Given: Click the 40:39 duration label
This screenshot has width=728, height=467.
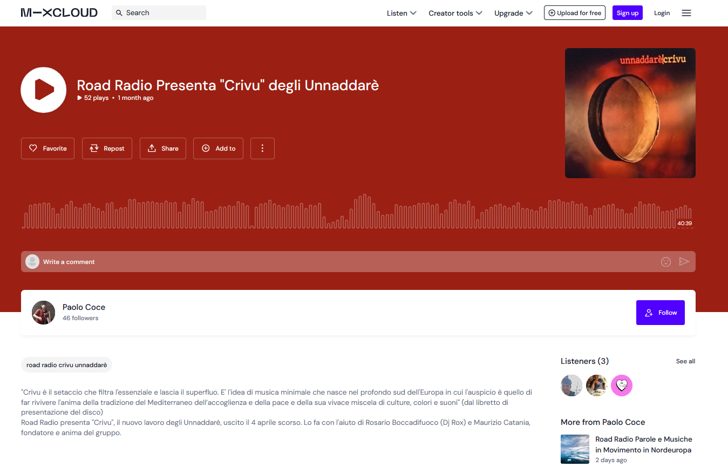Looking at the screenshot, I should (x=684, y=223).
